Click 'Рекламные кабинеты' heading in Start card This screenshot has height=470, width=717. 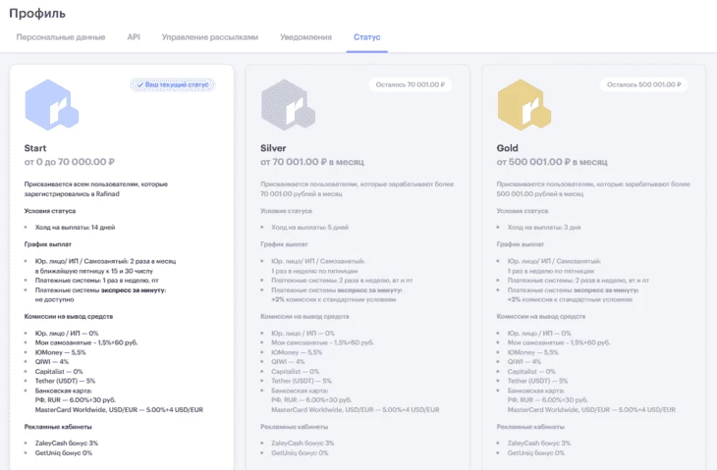tap(58, 427)
